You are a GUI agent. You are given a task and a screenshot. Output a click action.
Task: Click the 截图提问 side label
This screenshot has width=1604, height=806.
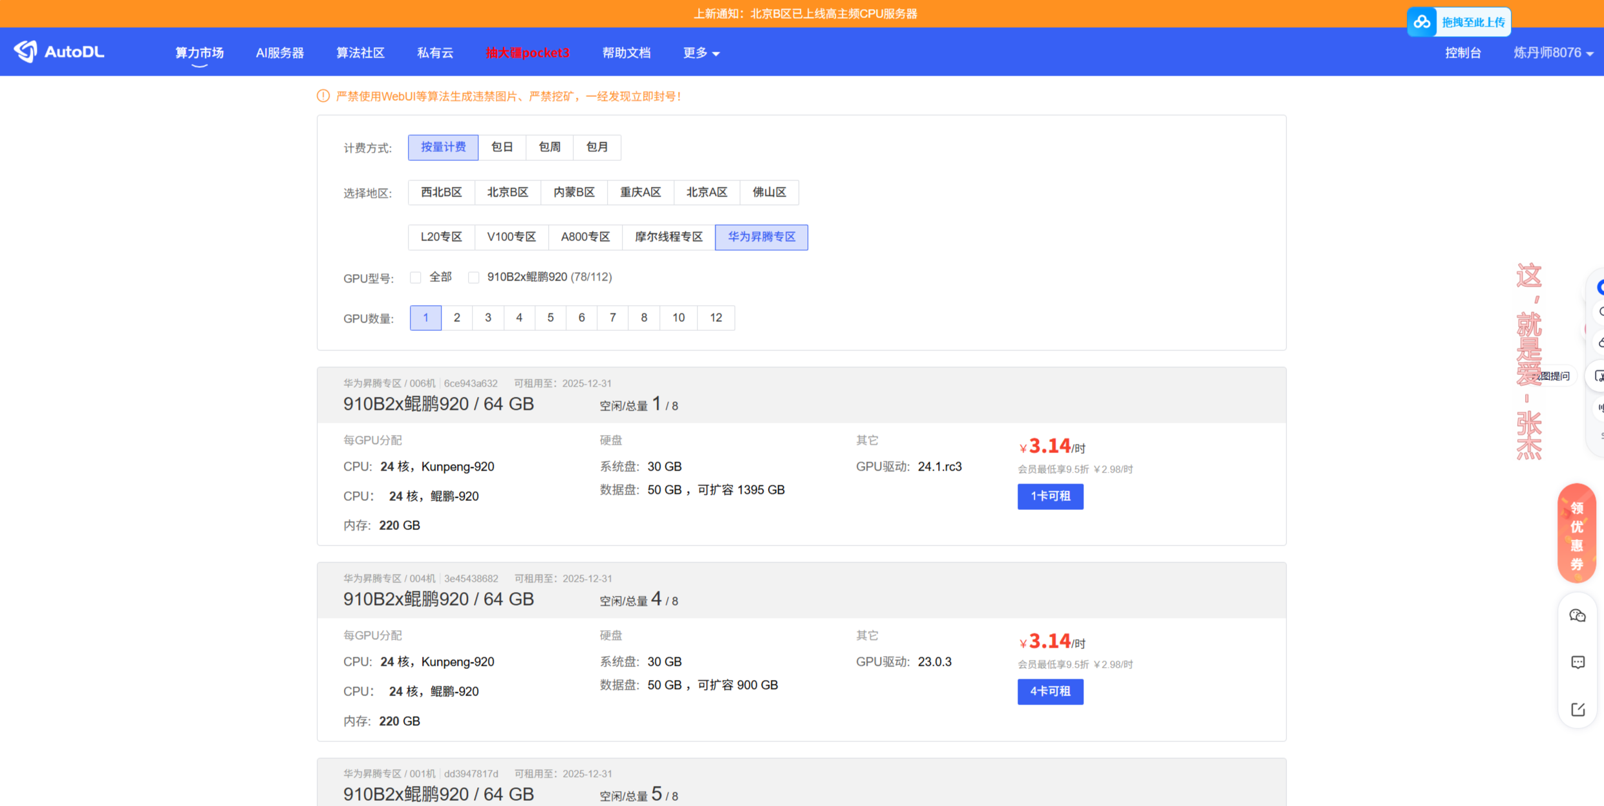[1552, 376]
